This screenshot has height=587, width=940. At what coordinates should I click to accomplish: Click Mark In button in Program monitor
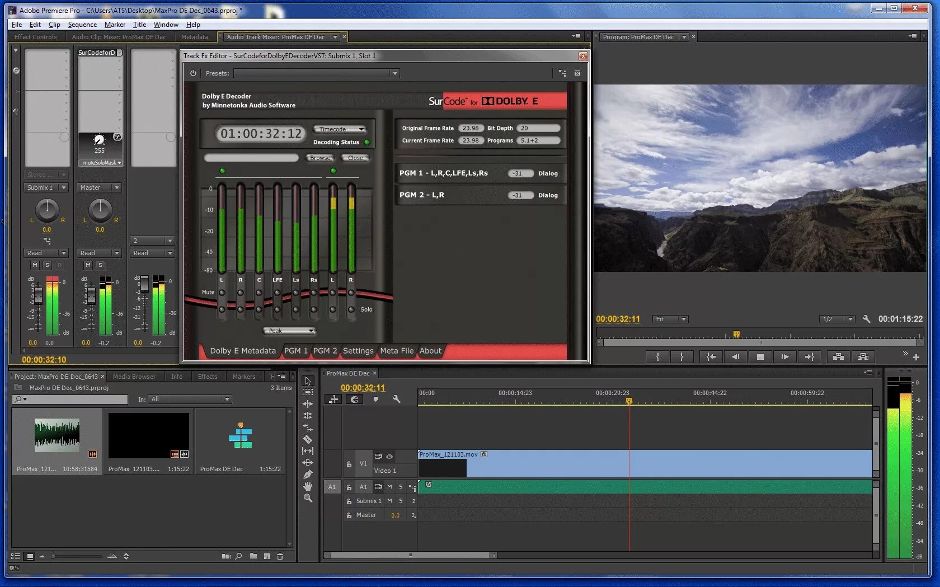[658, 356]
